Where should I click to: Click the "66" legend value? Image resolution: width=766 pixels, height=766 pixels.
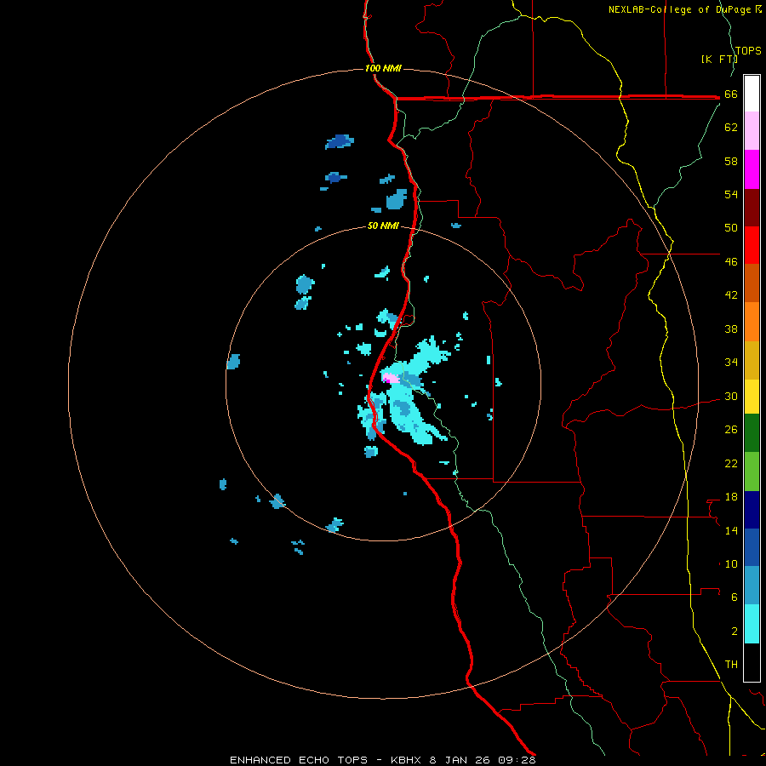click(x=731, y=94)
